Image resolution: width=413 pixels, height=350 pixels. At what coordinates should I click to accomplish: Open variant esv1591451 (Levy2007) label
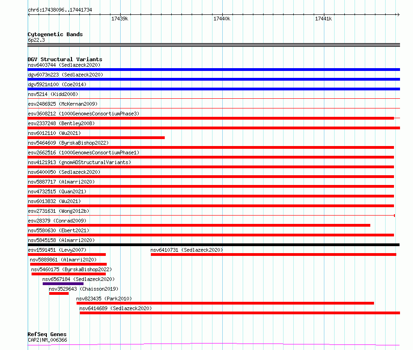click(x=57, y=250)
